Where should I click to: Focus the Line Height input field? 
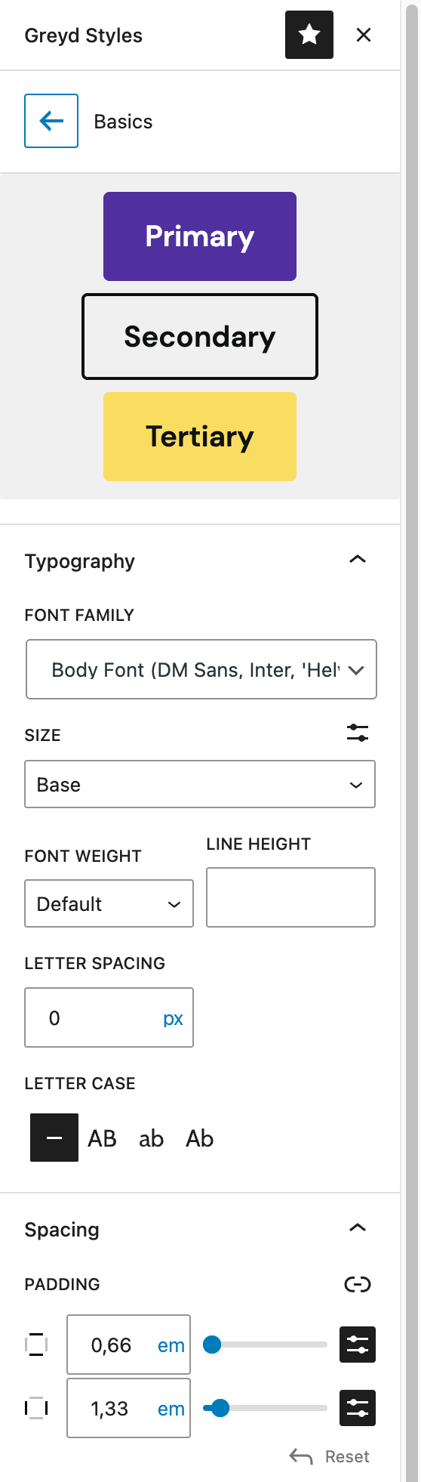pyautogui.click(x=290, y=897)
